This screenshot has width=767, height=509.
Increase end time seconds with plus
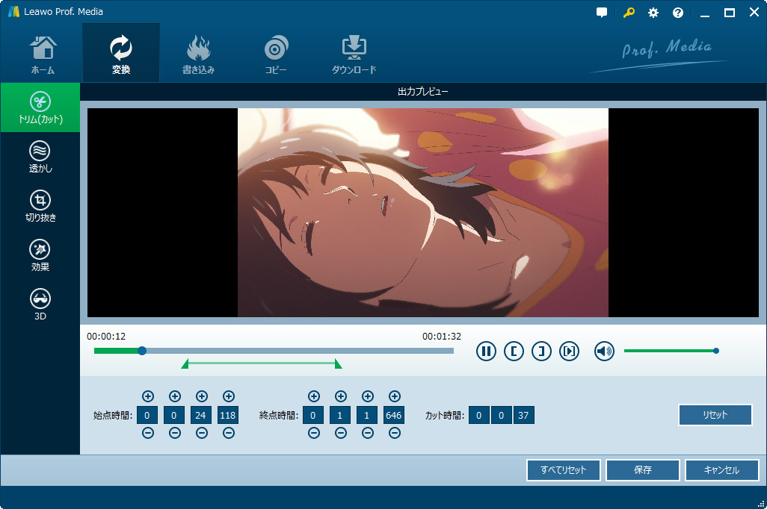(368, 396)
